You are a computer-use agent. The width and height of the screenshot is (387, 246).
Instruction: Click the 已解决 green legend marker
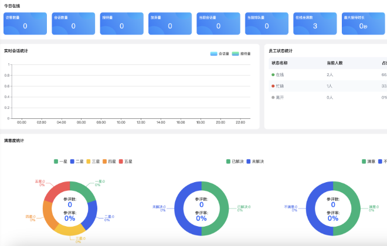click(229, 161)
